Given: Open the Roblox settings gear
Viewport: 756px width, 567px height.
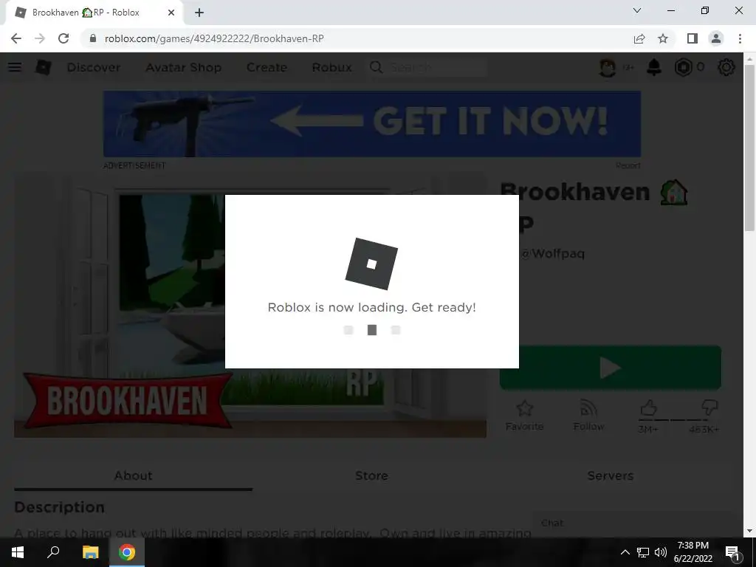Looking at the screenshot, I should pyautogui.click(x=726, y=67).
